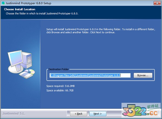
Task: Click the 'Choose the folder in which' subtitle
Action: [x=42, y=13]
